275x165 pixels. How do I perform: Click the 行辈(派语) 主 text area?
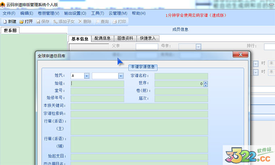click(139, 127)
